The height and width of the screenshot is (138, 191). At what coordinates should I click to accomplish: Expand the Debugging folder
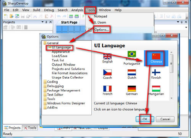(x=45, y=86)
